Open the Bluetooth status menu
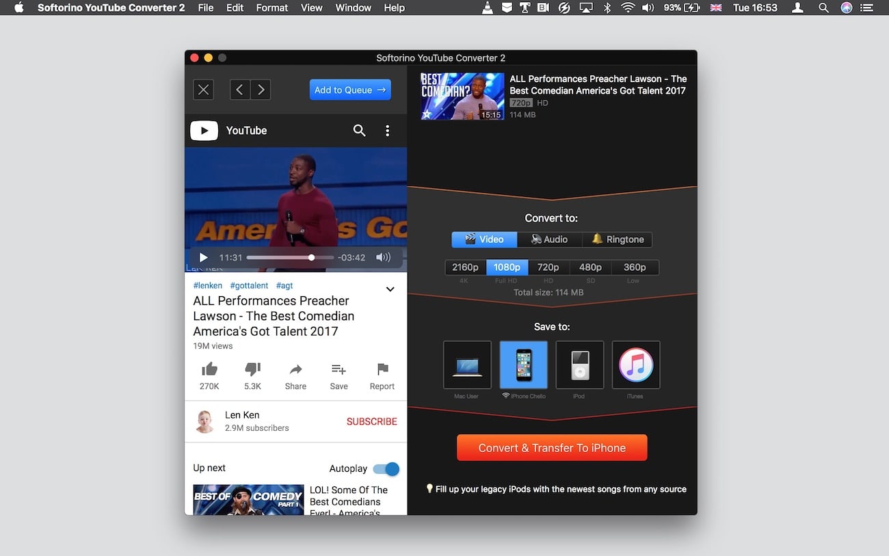Image resolution: width=889 pixels, height=556 pixels. 607,8
